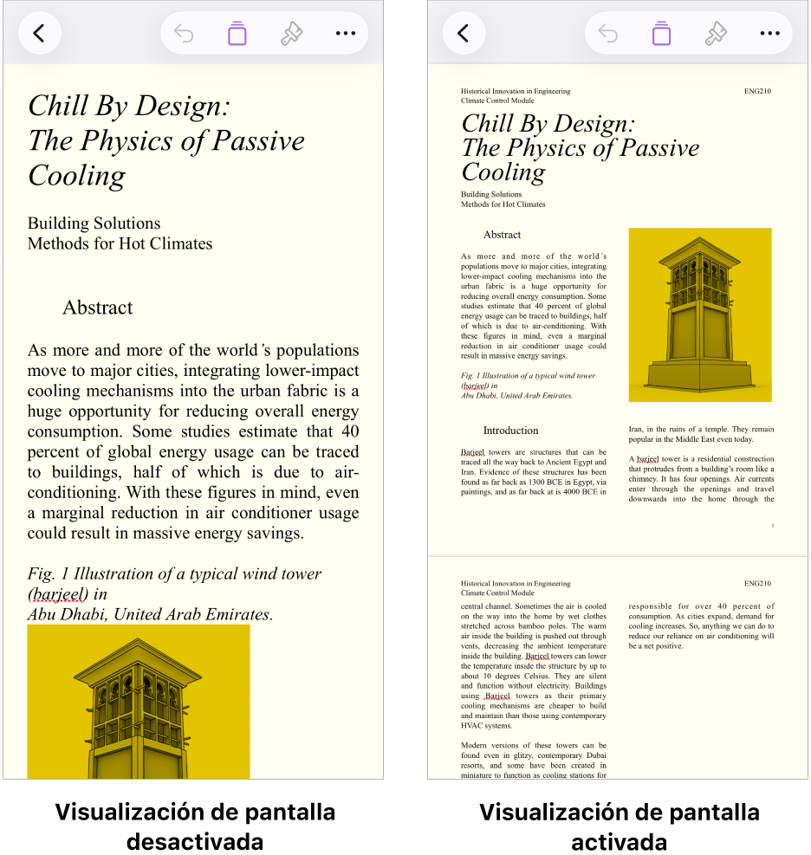Image resolution: width=811 pixels, height=855 pixels.
Task: Select the marker tool in the left toolbar
Action: (237, 32)
